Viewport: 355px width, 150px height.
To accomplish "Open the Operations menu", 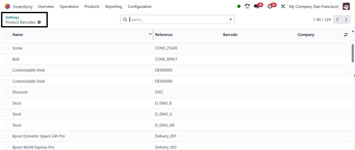I will pos(69,6).
